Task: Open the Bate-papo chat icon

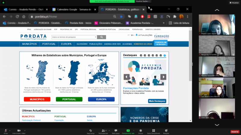Action: coord(116,130)
